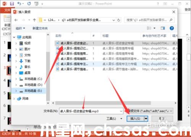Open the 文件 tab in PowerPoint
191x137 pixels.
coord(7,10)
